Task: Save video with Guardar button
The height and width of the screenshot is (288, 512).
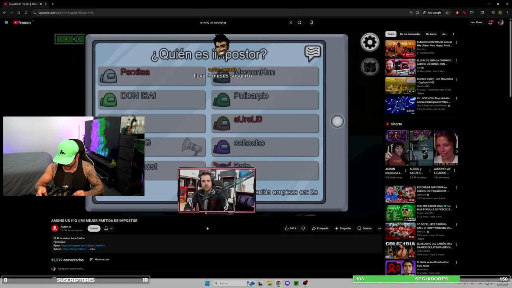Action: 364,228
